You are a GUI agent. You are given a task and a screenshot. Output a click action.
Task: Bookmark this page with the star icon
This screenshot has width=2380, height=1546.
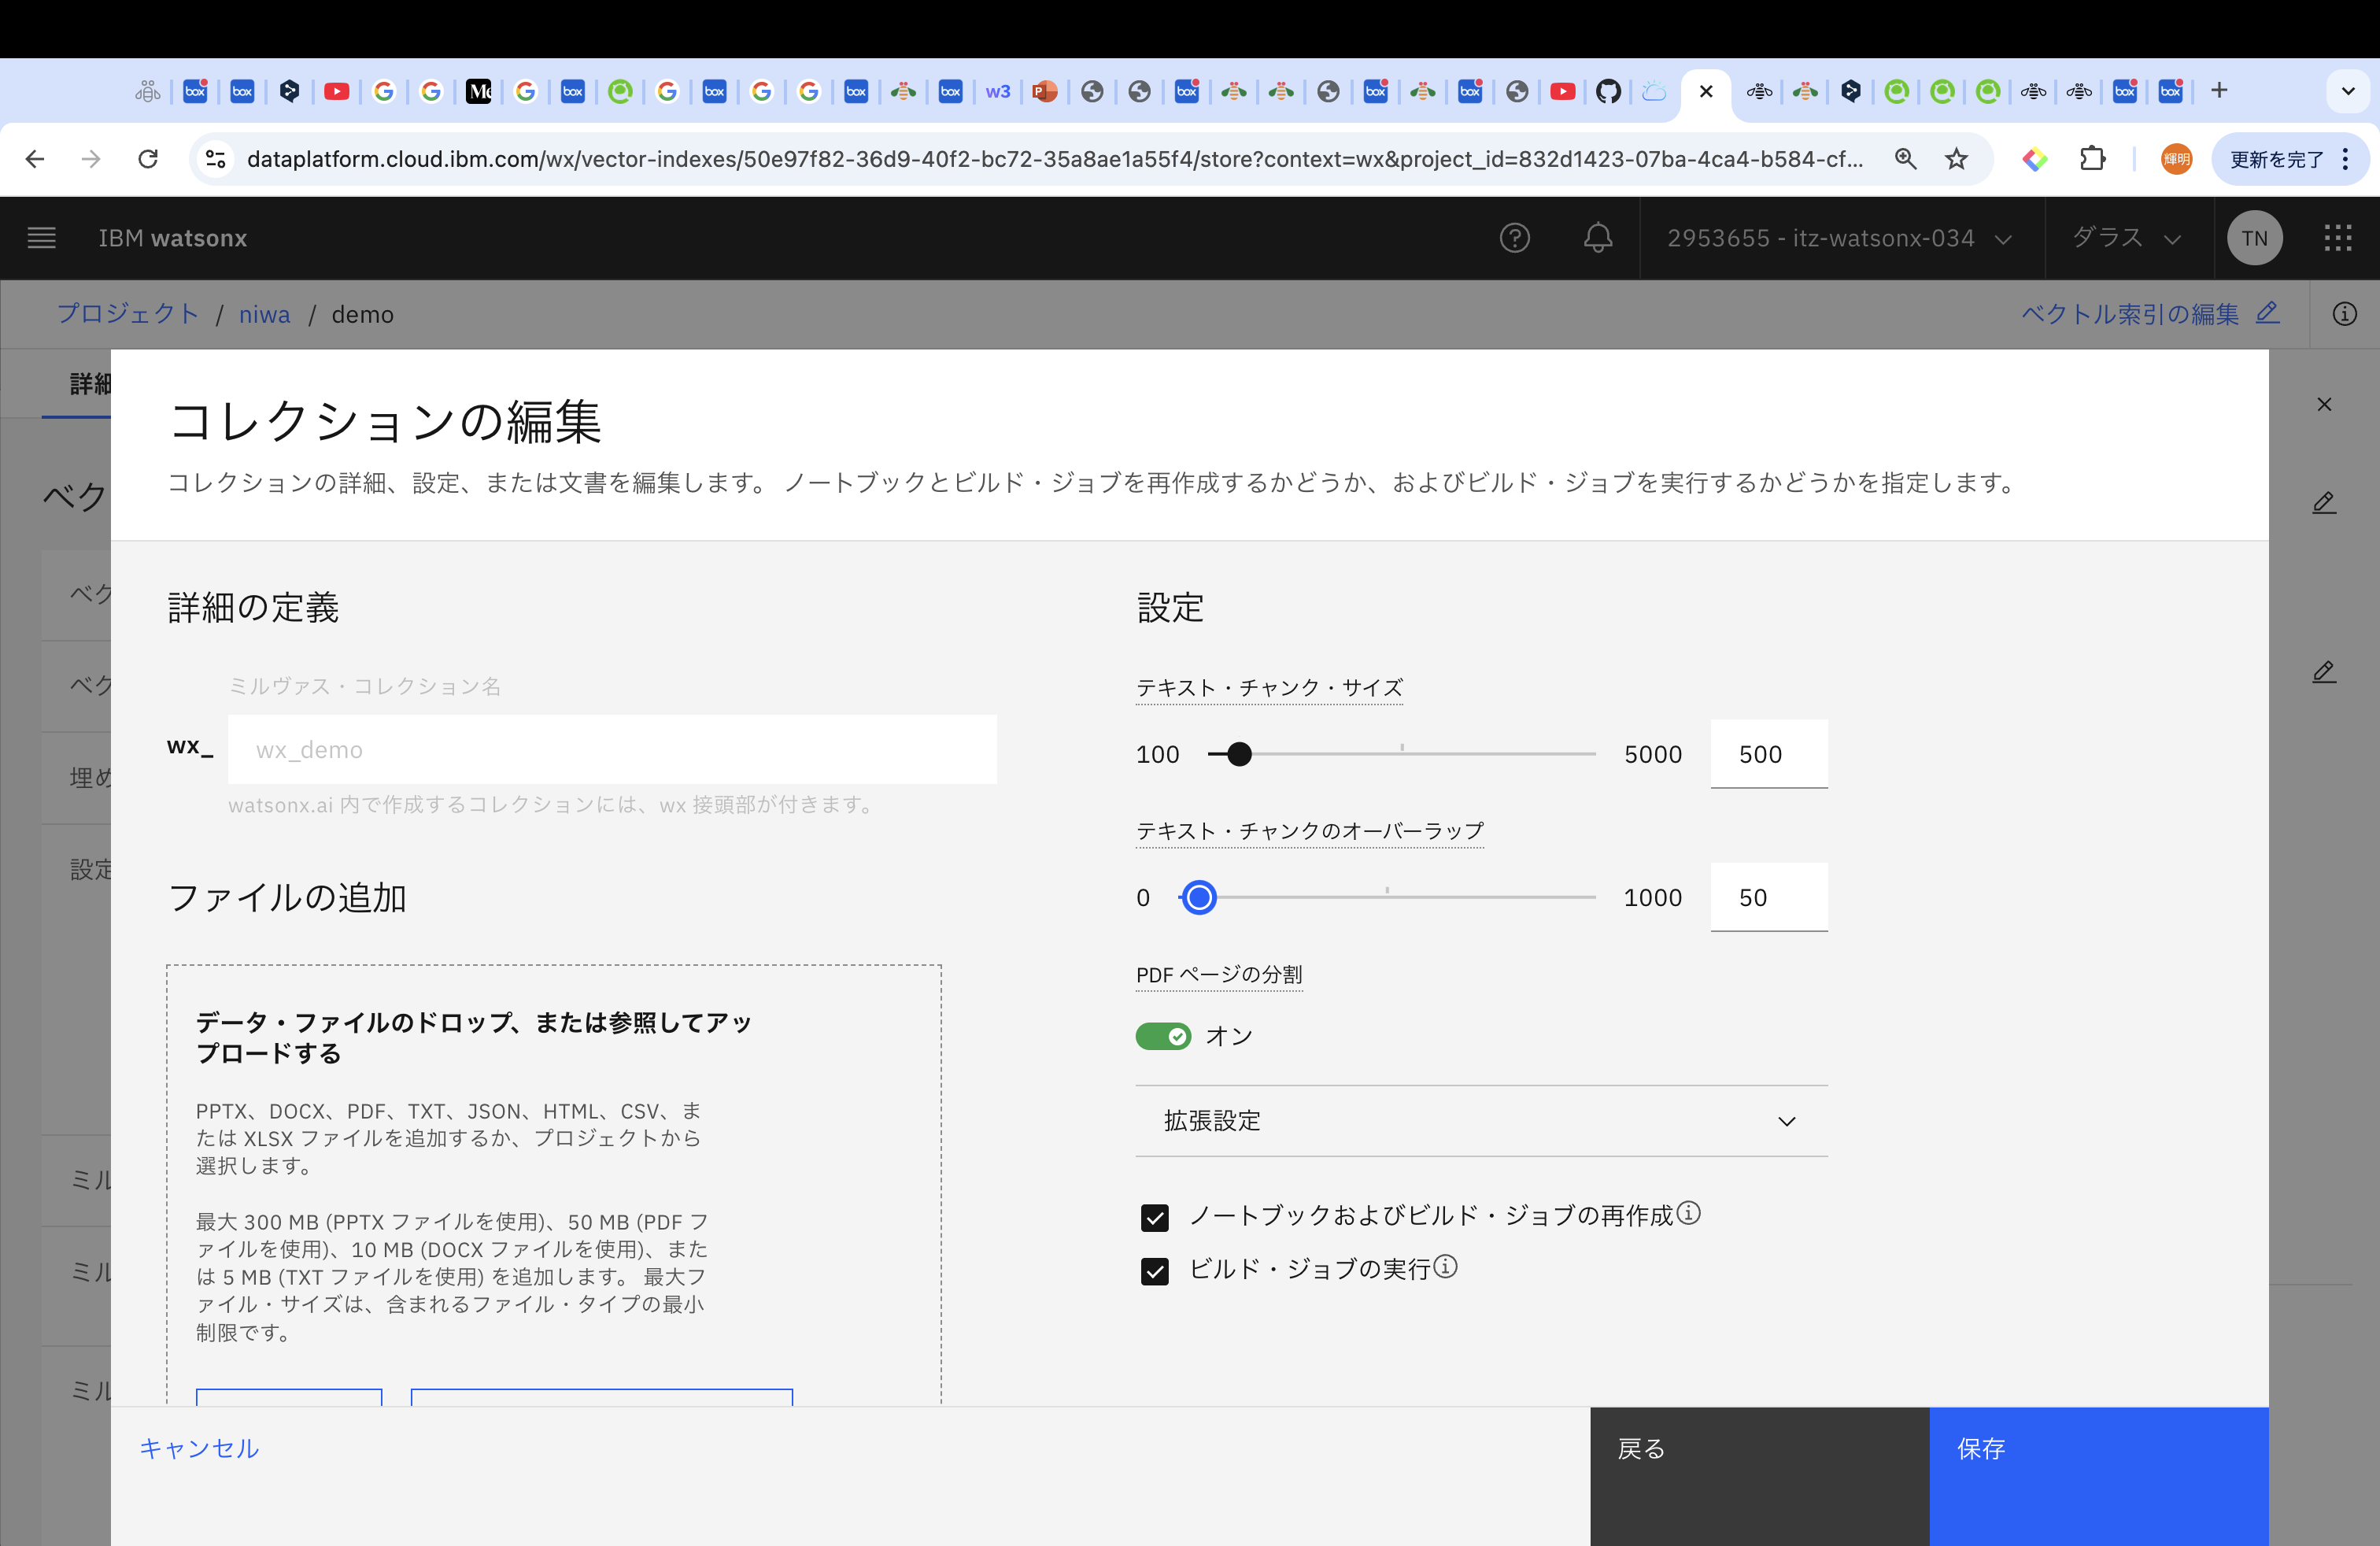(x=1956, y=159)
